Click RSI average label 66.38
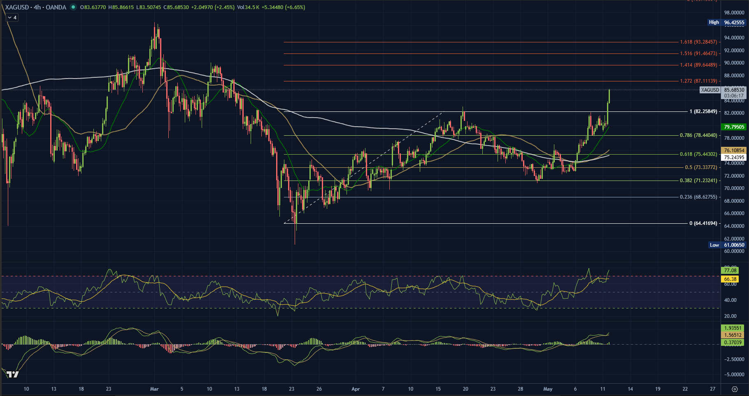This screenshot has width=749, height=396. [x=730, y=279]
